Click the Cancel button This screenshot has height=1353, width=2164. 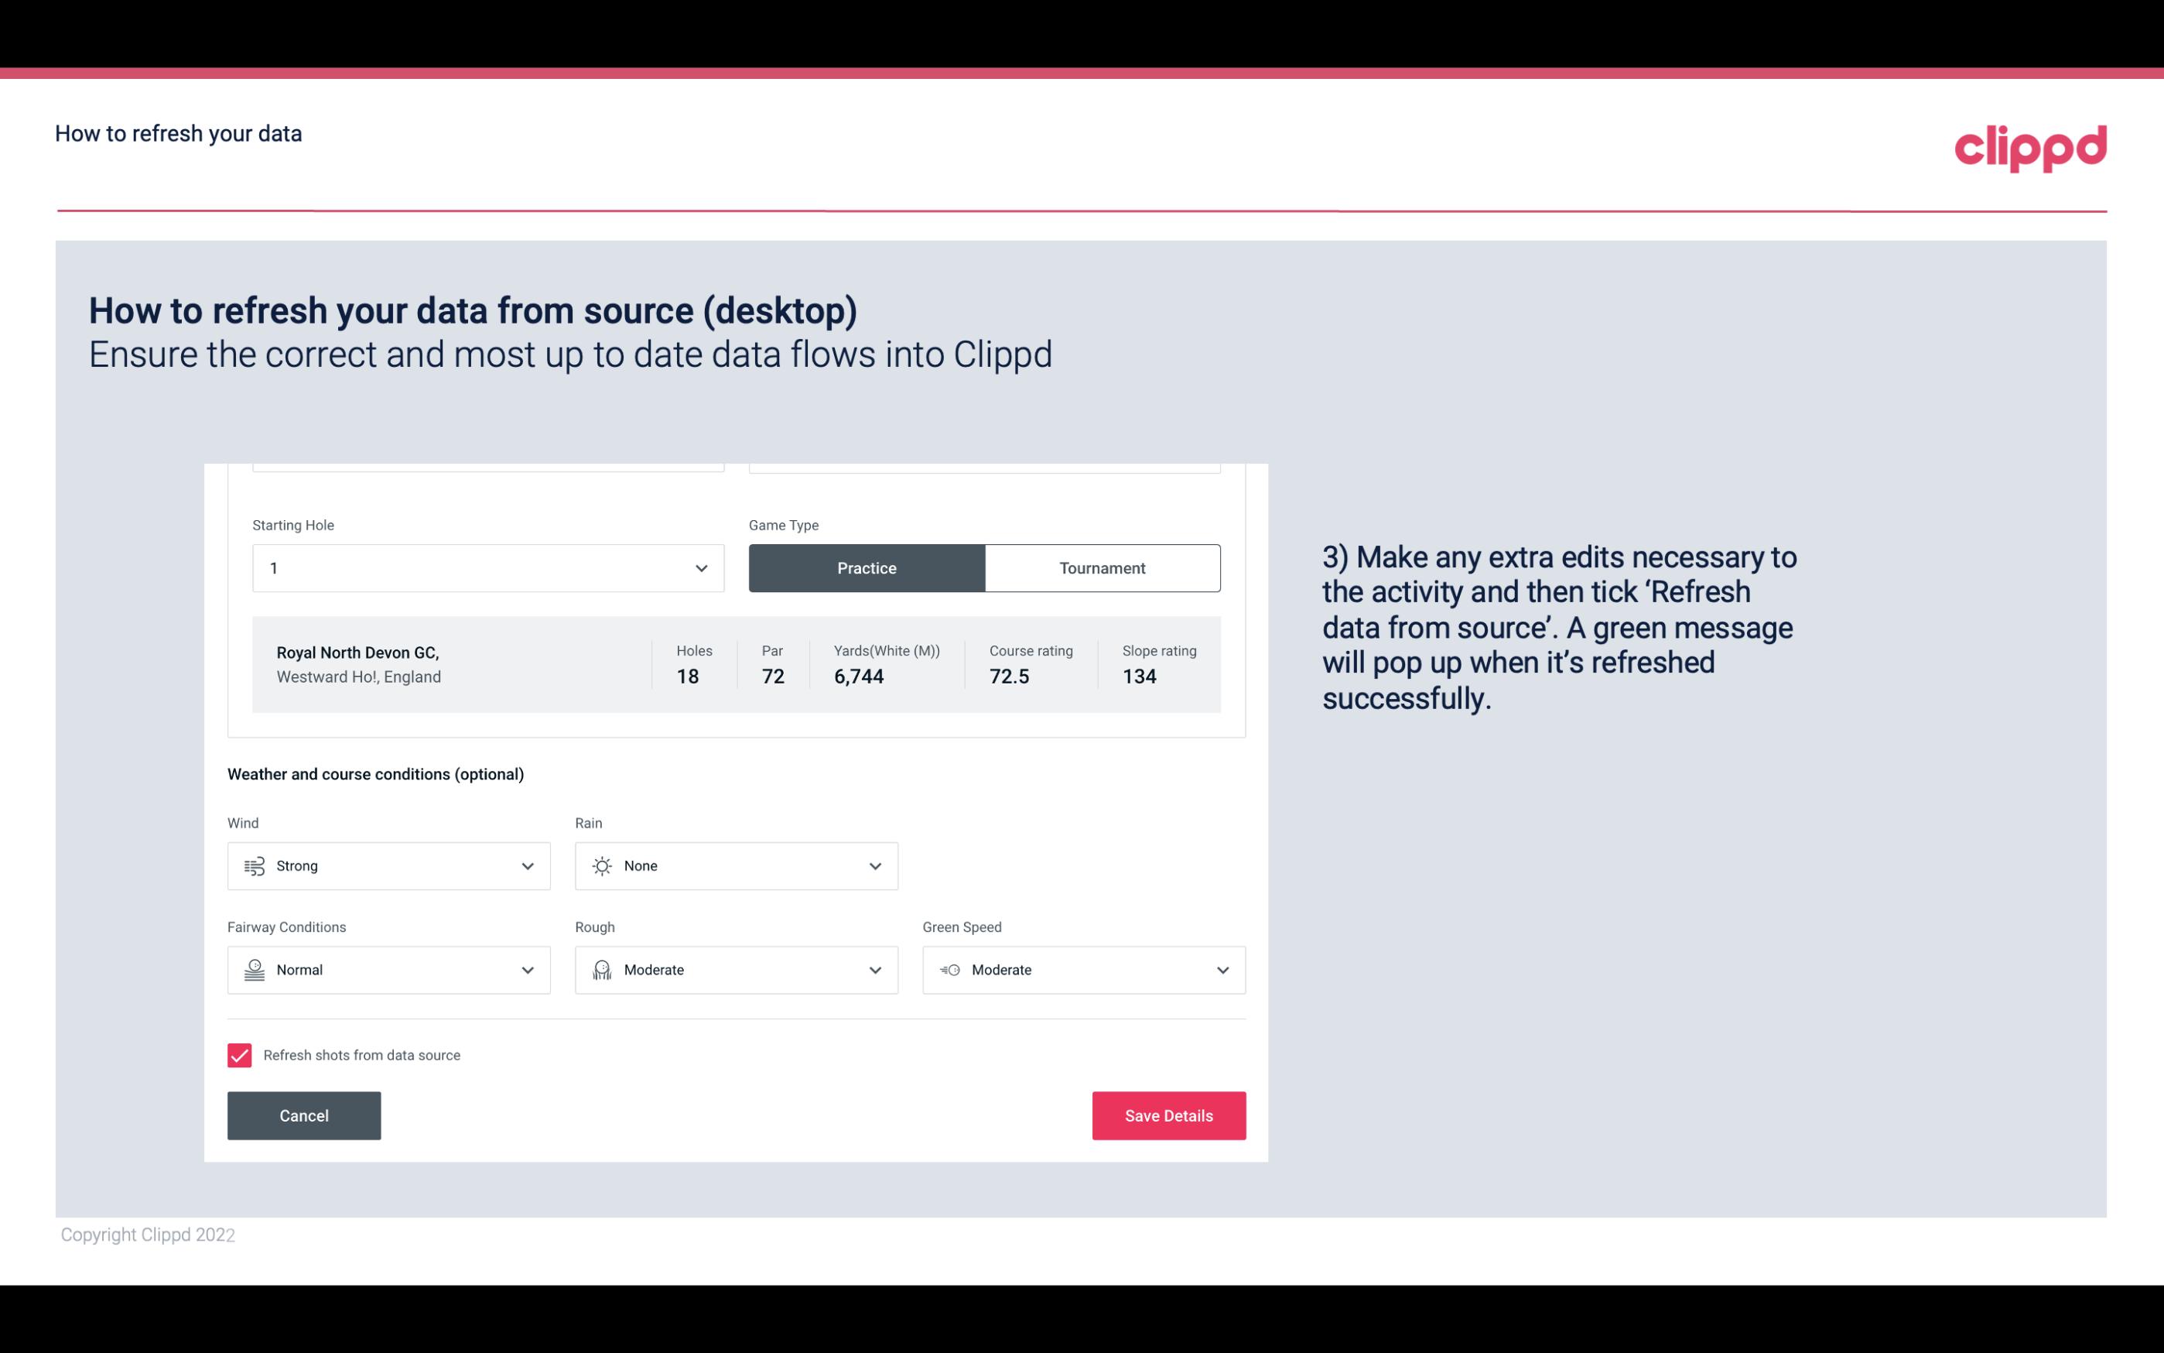[304, 1116]
